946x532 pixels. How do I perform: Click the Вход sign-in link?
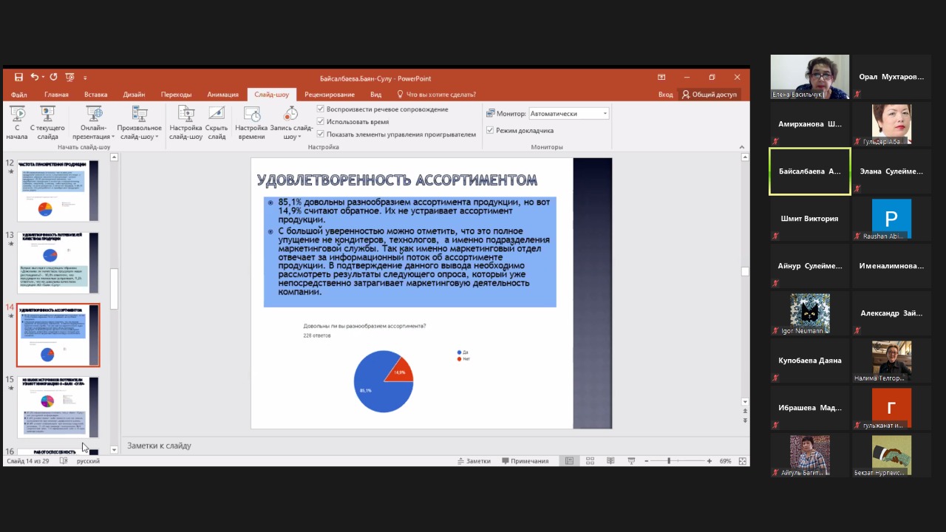(x=666, y=95)
